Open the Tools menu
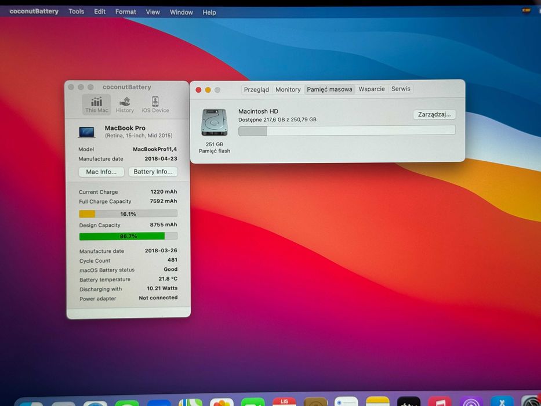The height and width of the screenshot is (406, 541). [77, 12]
